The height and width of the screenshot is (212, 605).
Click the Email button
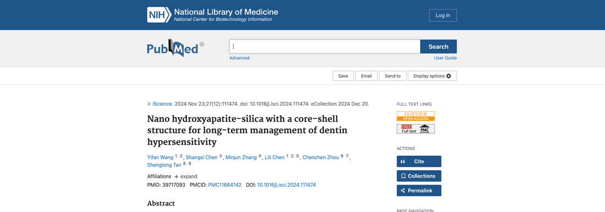[x=366, y=76]
